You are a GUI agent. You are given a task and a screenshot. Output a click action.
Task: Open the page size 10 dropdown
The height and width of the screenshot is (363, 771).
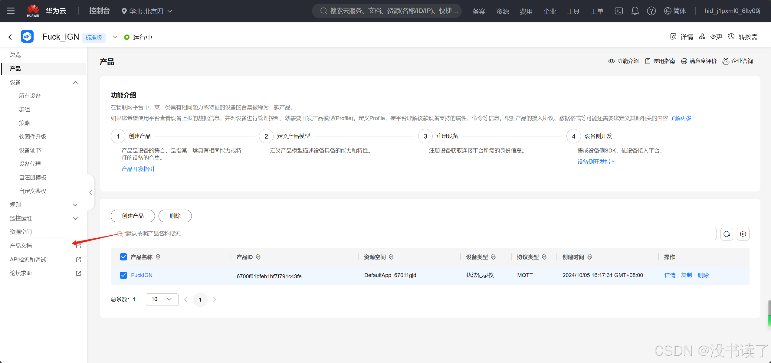pyautogui.click(x=162, y=299)
